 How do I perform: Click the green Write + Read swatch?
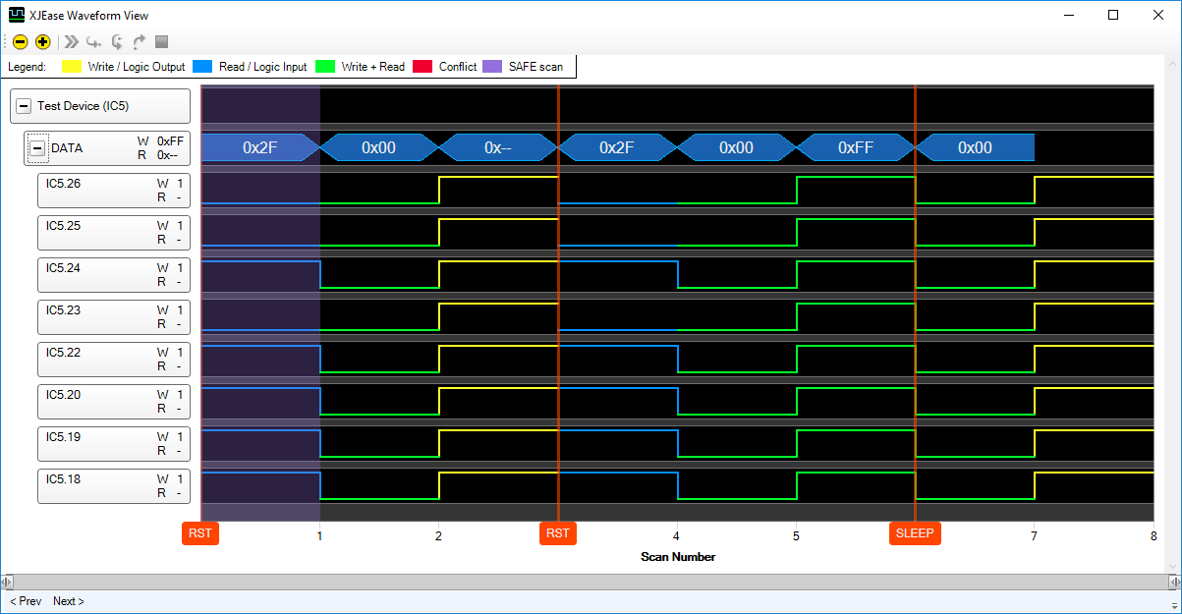(325, 67)
